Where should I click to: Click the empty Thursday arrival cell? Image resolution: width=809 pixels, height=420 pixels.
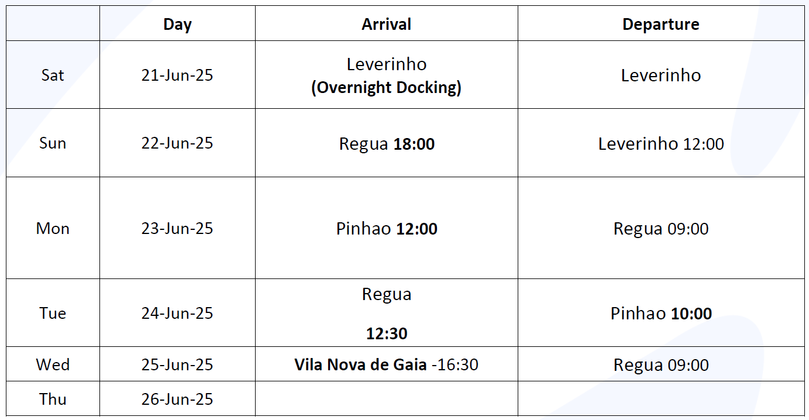pos(387,399)
